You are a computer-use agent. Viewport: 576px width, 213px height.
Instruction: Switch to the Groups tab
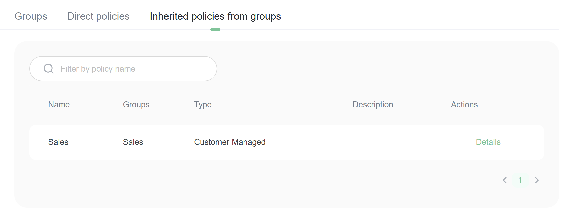pos(31,16)
